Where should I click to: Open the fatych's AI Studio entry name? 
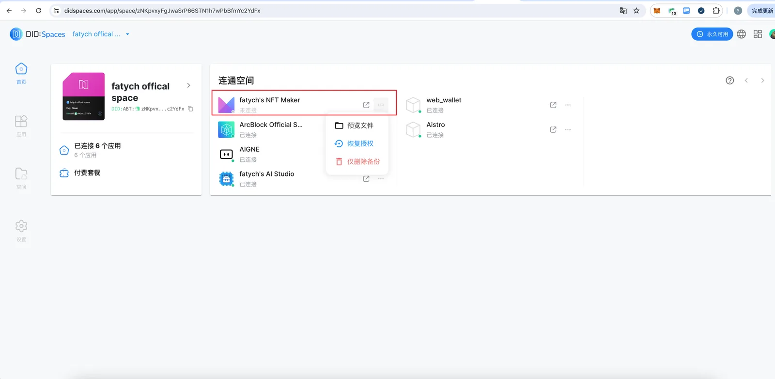coord(267,174)
